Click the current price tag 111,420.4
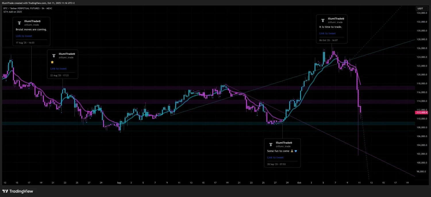Screen dimensions: 431x197 pyautogui.click(x=422, y=113)
